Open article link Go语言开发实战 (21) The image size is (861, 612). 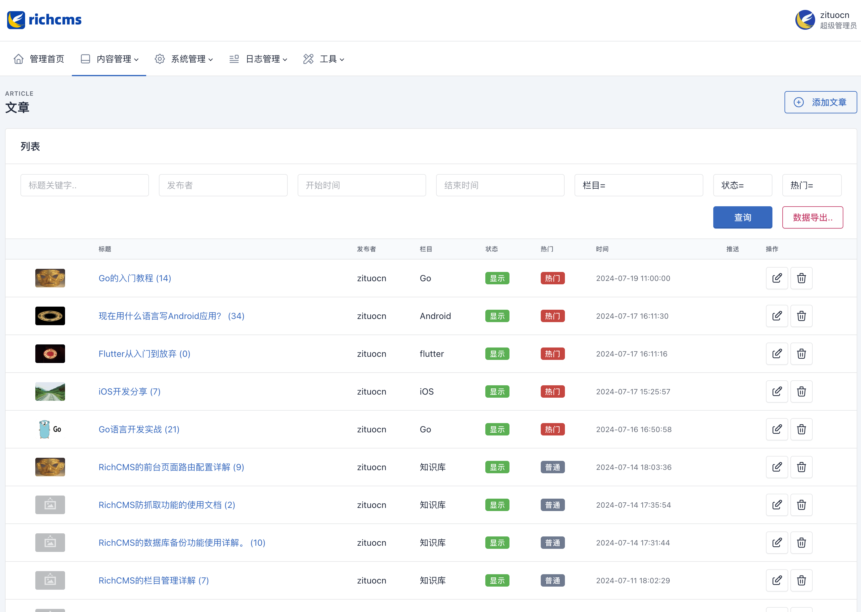point(139,429)
